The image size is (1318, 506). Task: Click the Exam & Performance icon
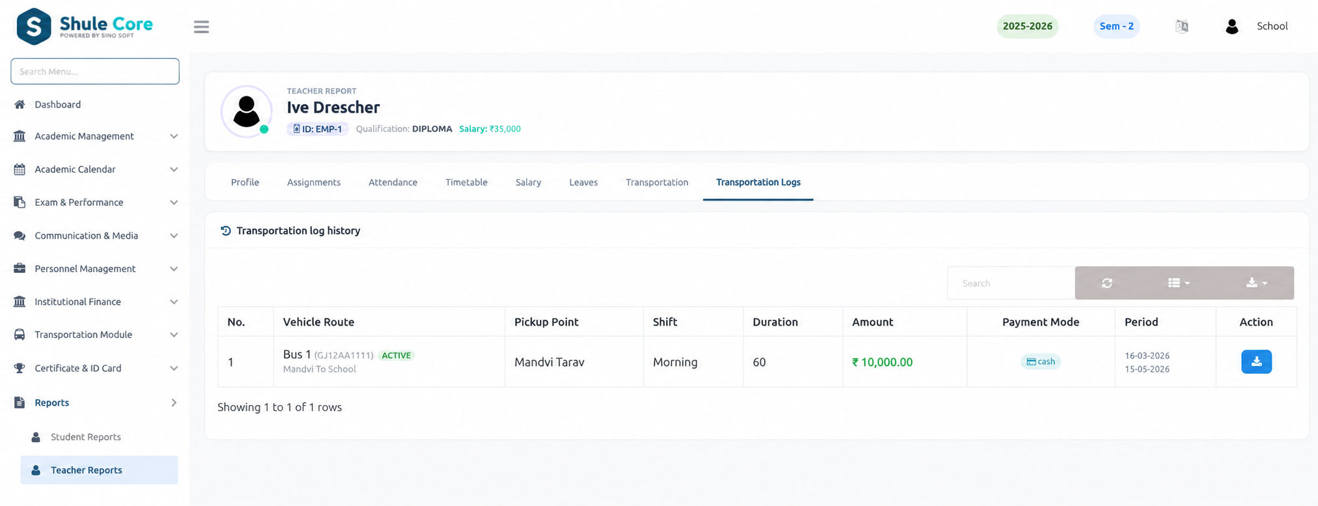[20, 203]
